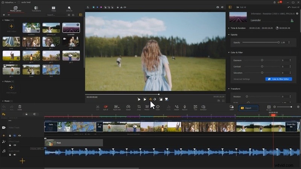
Task: Mute the Audio Track speaker
Action: pos(15,155)
